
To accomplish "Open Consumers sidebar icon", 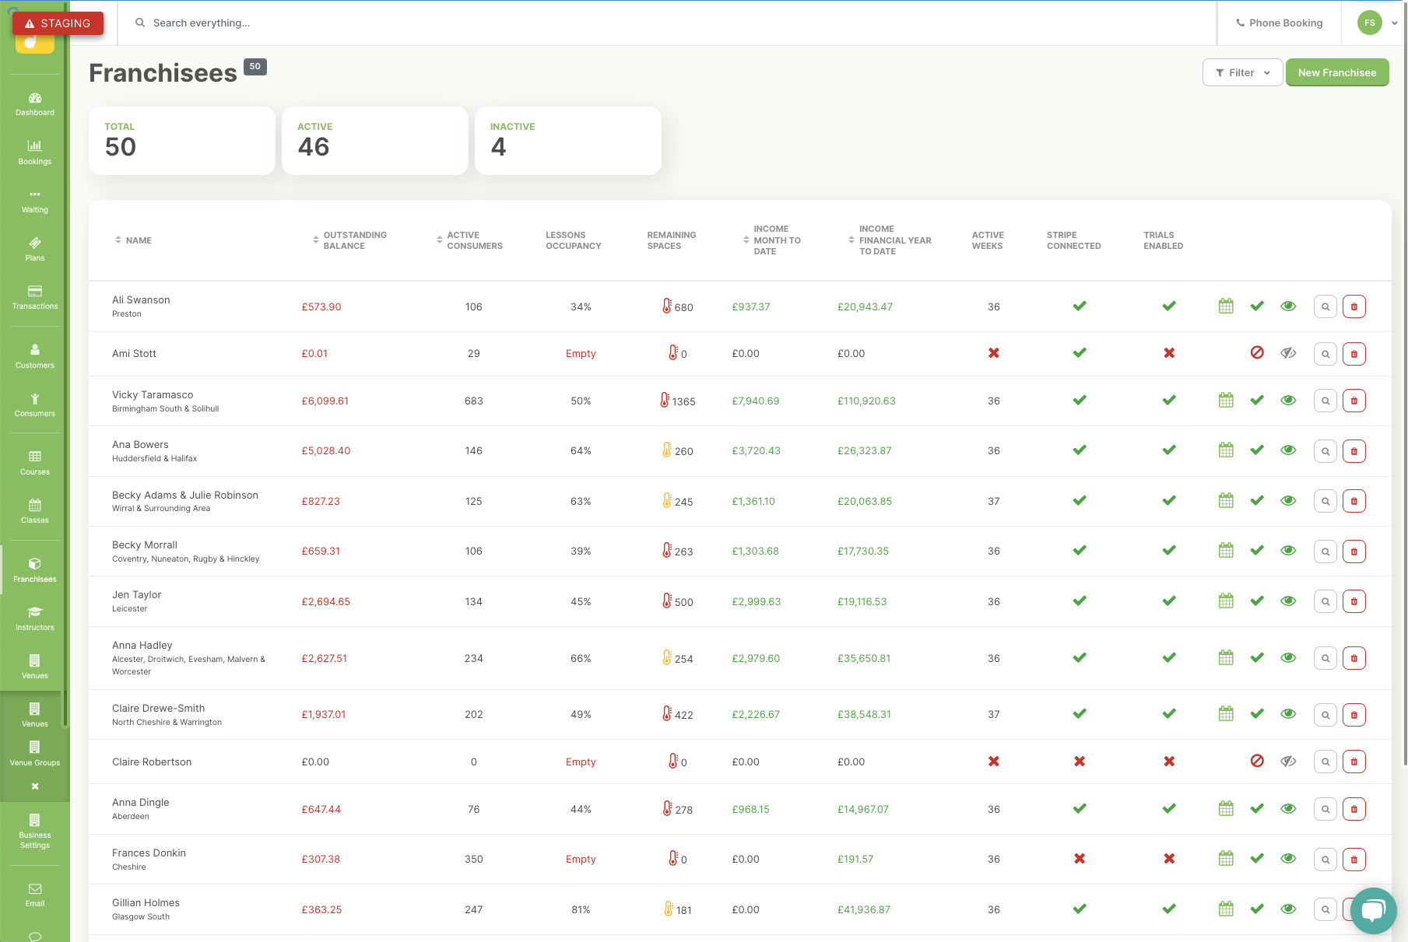I will (35, 405).
